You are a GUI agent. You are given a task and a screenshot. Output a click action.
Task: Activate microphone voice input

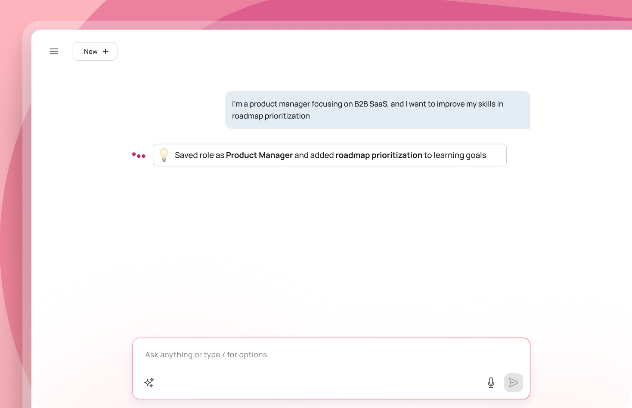(x=491, y=383)
